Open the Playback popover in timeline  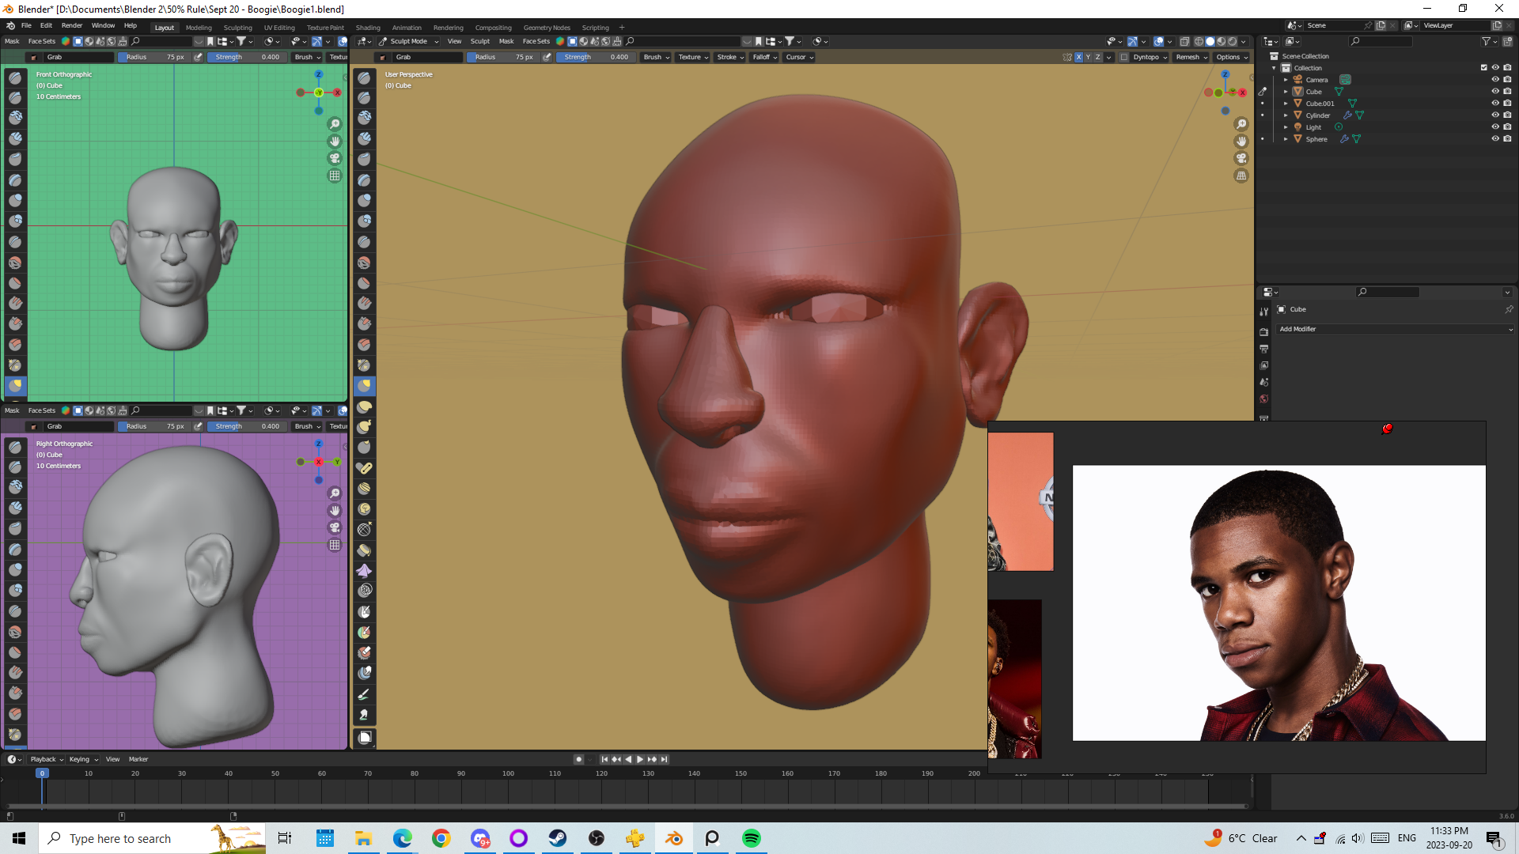tap(47, 759)
